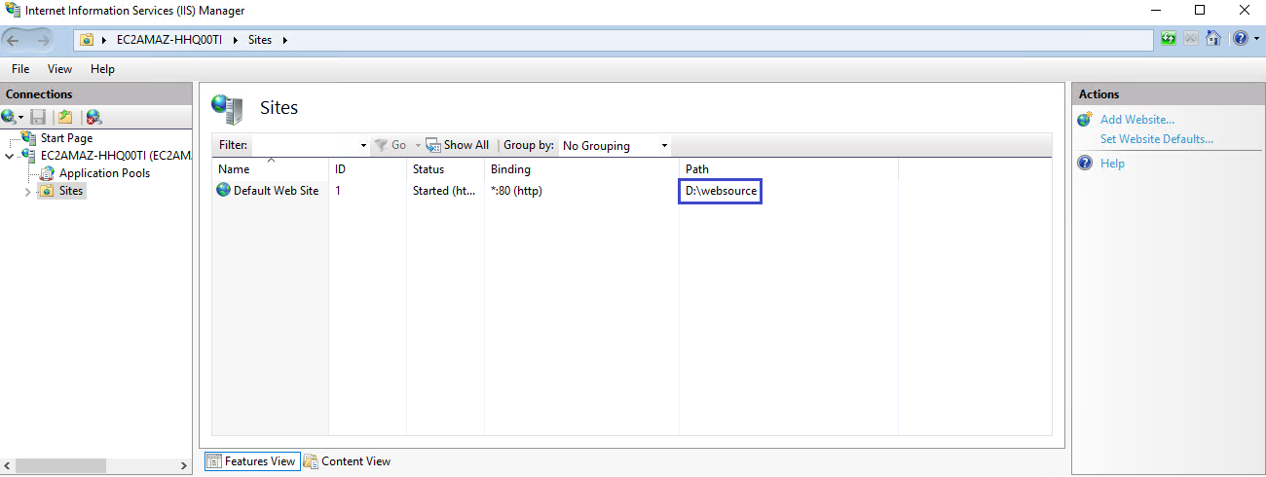Click the Features View icon
Viewport: 1266px width, 477px height.
tap(214, 461)
